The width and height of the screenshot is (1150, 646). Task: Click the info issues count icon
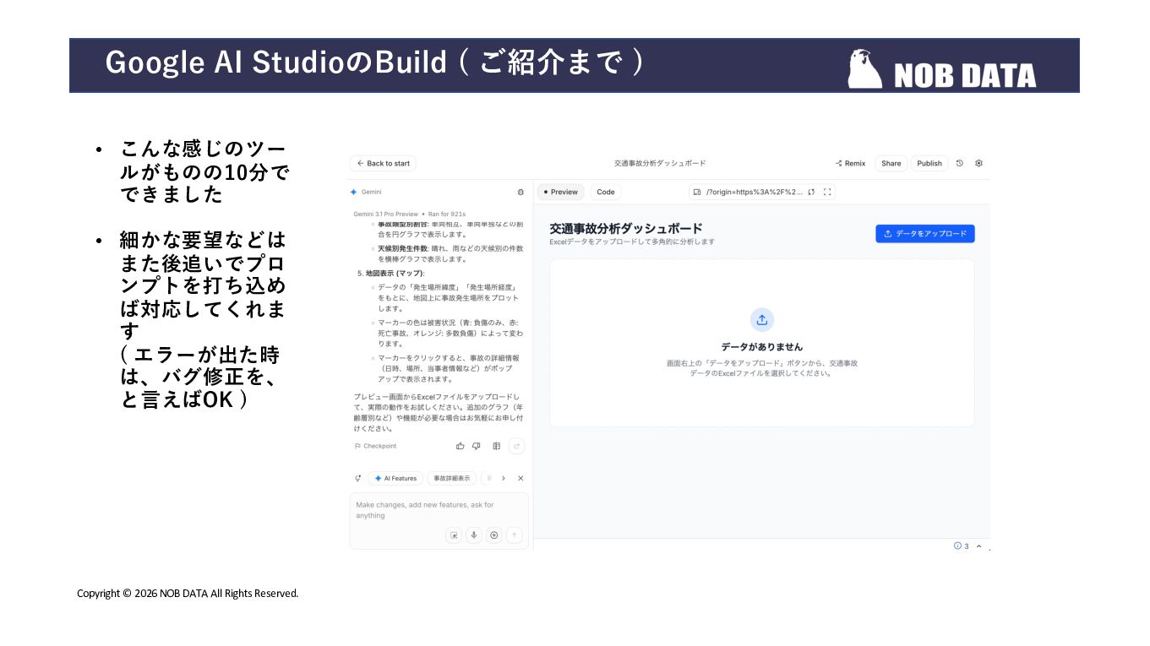pos(962,546)
